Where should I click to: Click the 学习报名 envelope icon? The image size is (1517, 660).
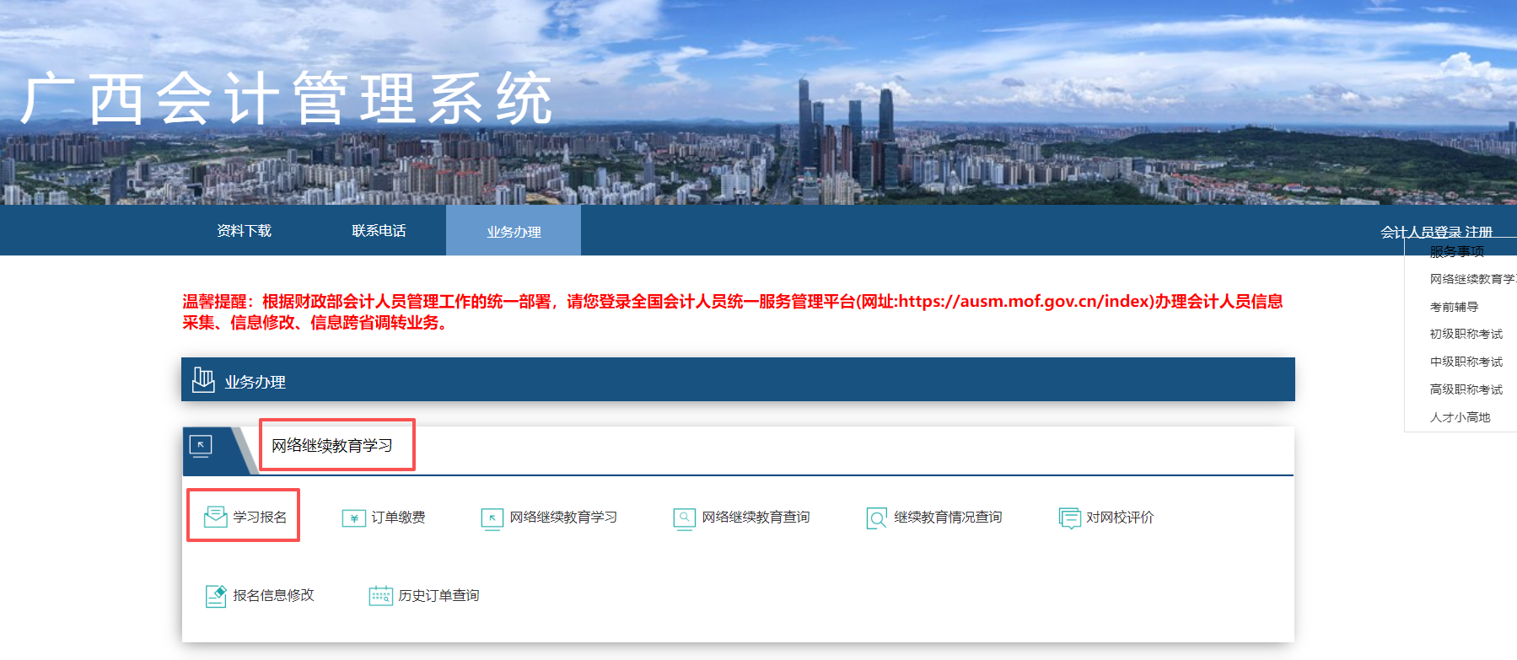pyautogui.click(x=215, y=517)
